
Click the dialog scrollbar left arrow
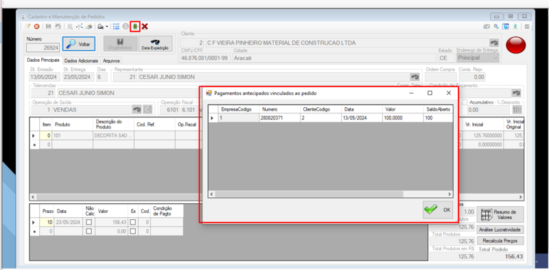(211, 194)
